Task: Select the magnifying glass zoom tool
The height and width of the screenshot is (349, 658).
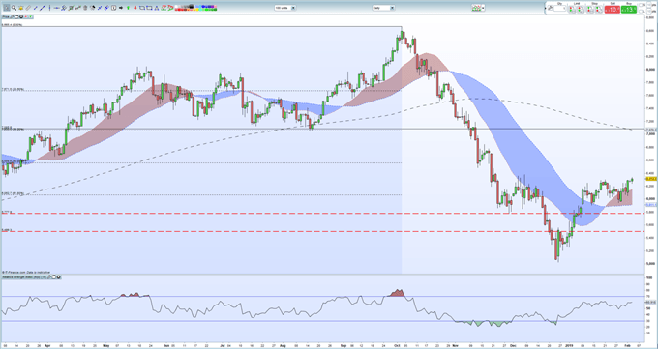Action: (x=14, y=8)
